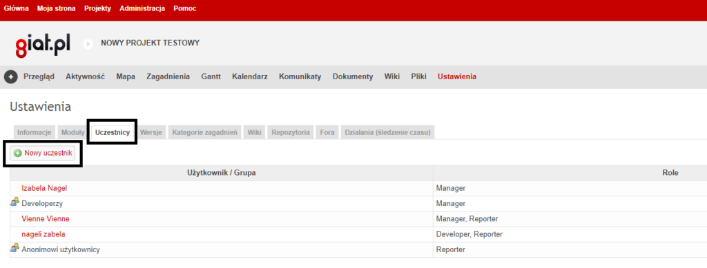
Task: Click the green plus icon in Nowy uczestnik
Action: [x=17, y=154]
